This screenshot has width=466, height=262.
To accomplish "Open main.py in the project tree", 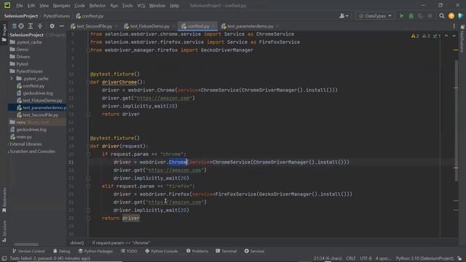I will pos(24,137).
